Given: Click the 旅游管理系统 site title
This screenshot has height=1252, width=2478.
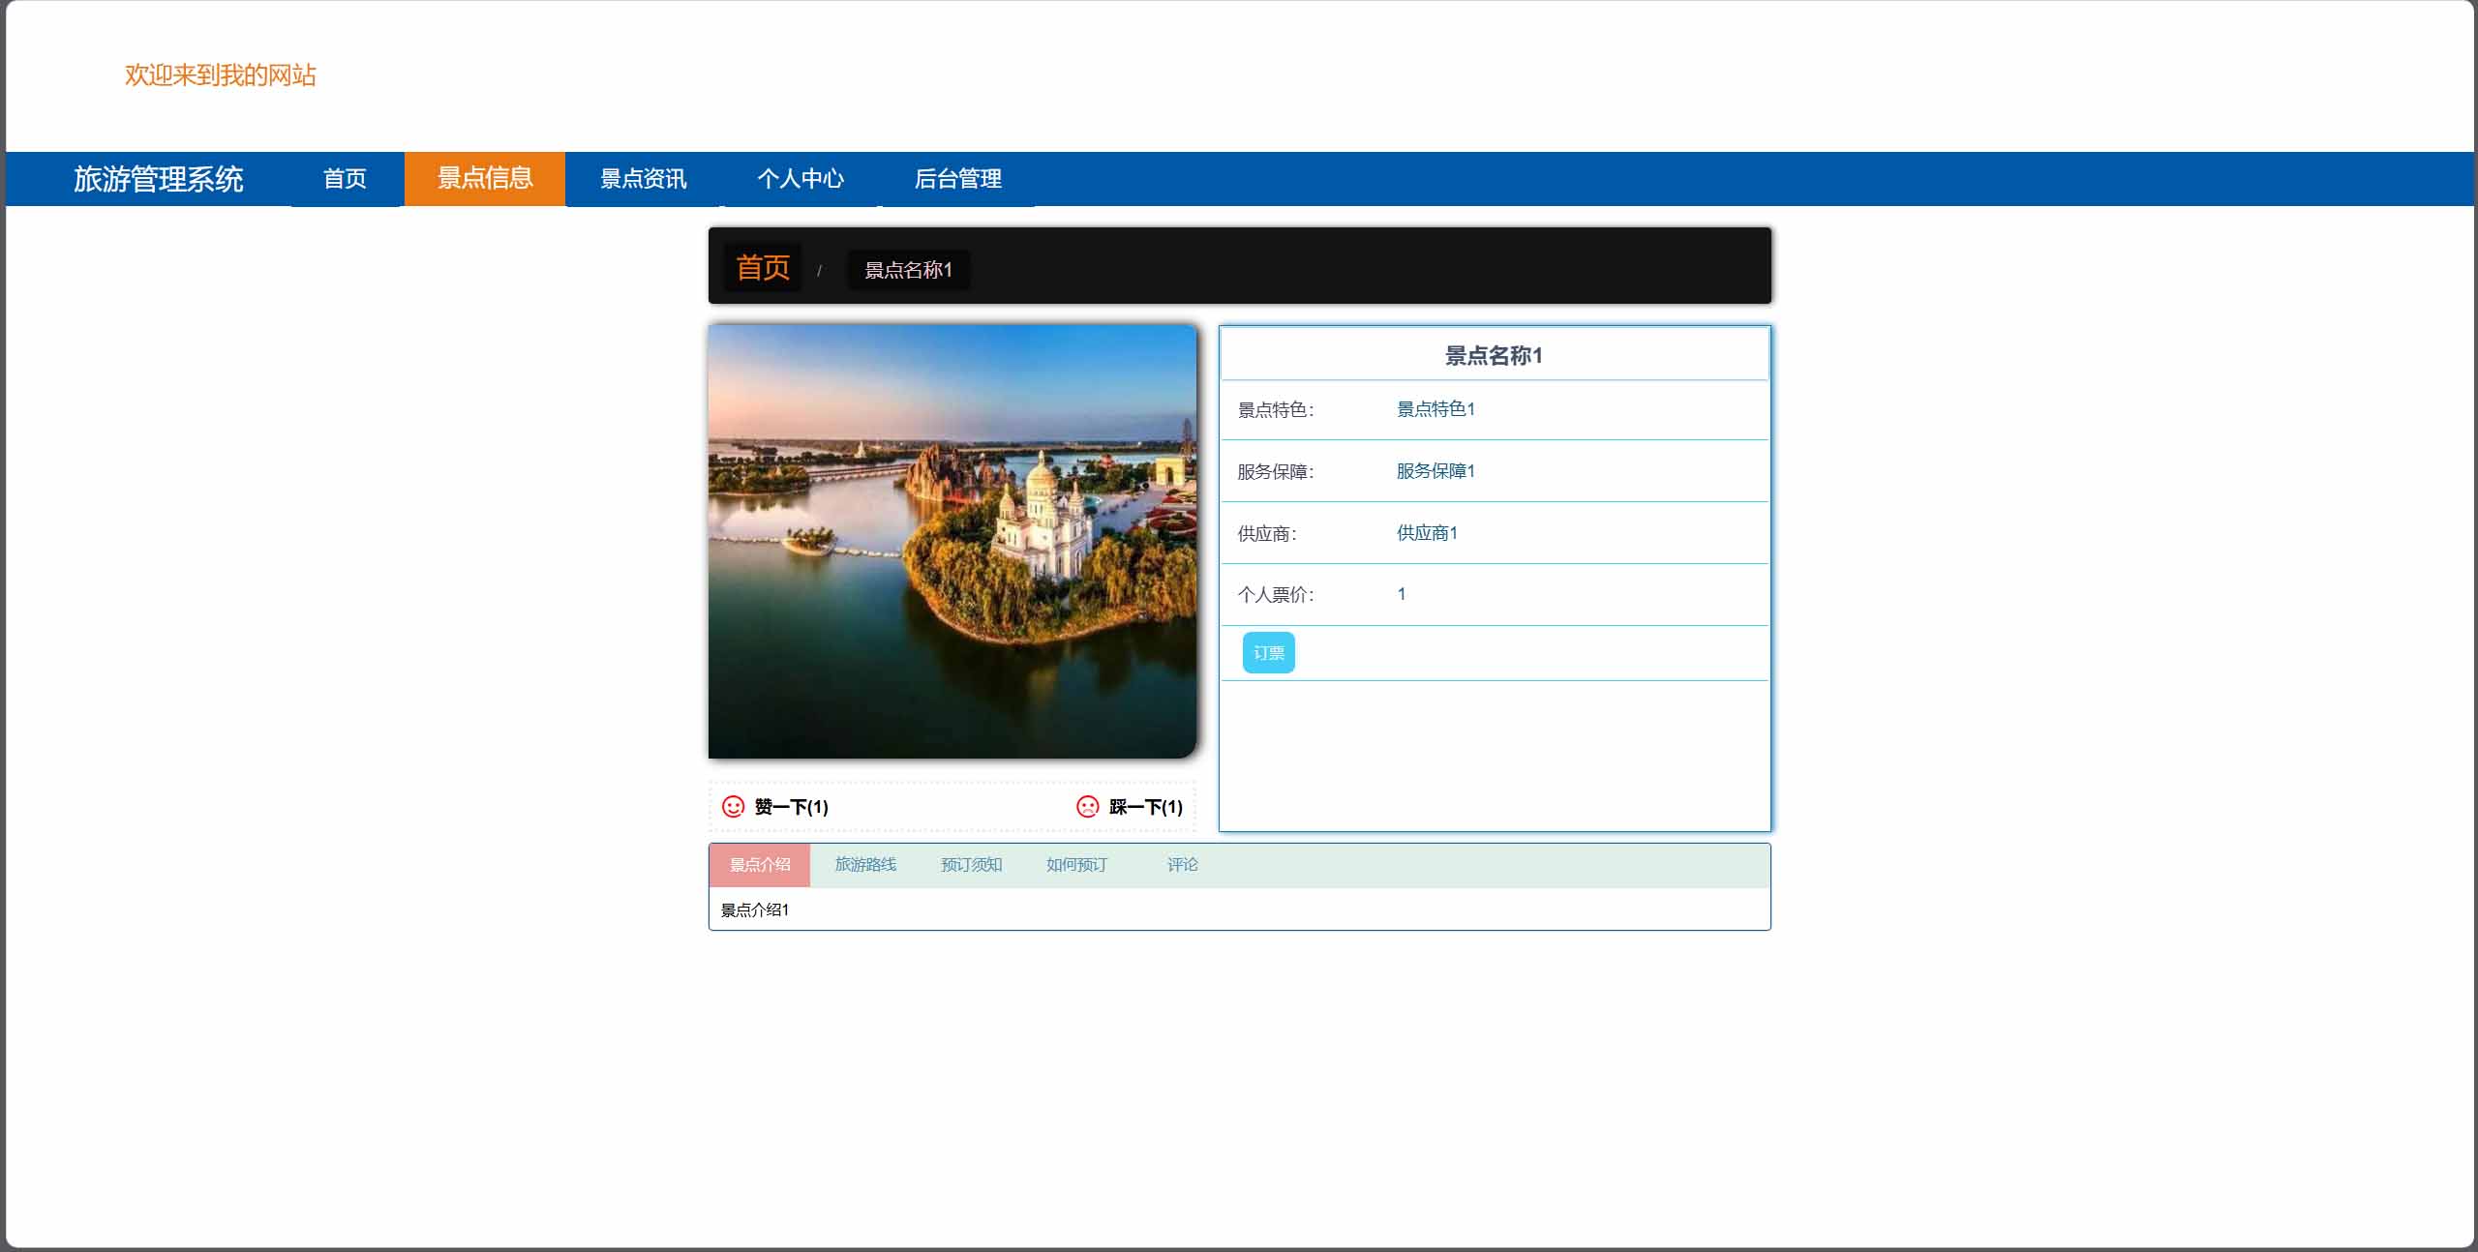Looking at the screenshot, I should tap(159, 179).
